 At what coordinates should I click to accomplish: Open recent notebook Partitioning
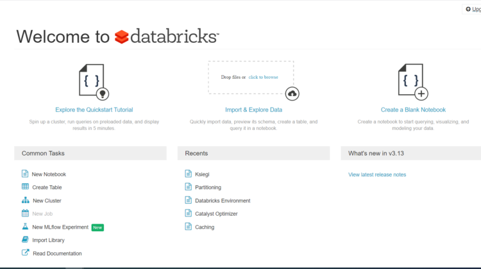point(208,187)
